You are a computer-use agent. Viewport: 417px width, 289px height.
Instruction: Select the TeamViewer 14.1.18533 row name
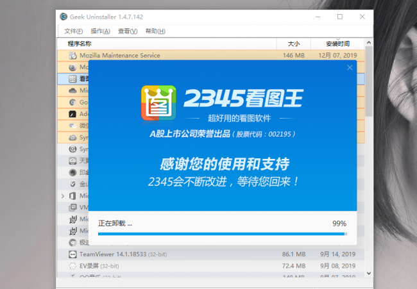click(123, 254)
